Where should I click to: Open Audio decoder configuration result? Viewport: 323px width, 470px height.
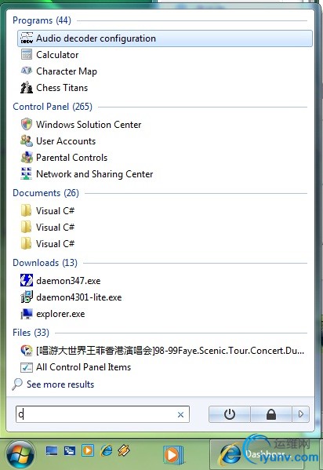[165, 38]
